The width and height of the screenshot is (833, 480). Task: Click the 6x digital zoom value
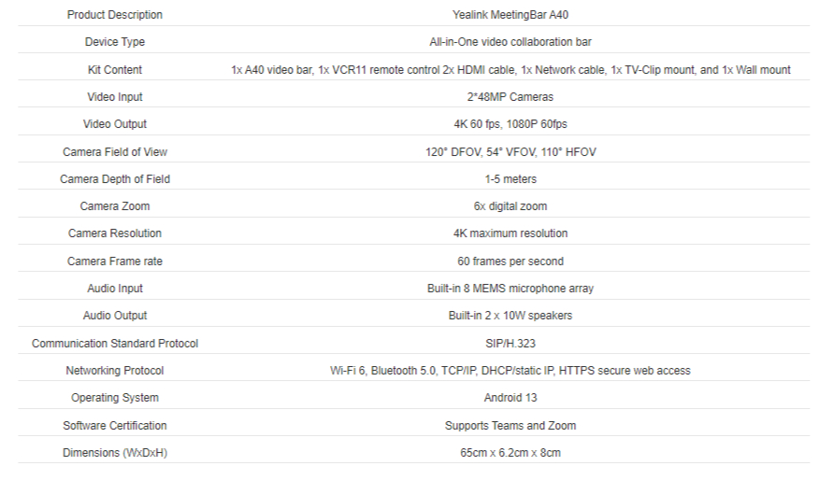click(x=510, y=206)
